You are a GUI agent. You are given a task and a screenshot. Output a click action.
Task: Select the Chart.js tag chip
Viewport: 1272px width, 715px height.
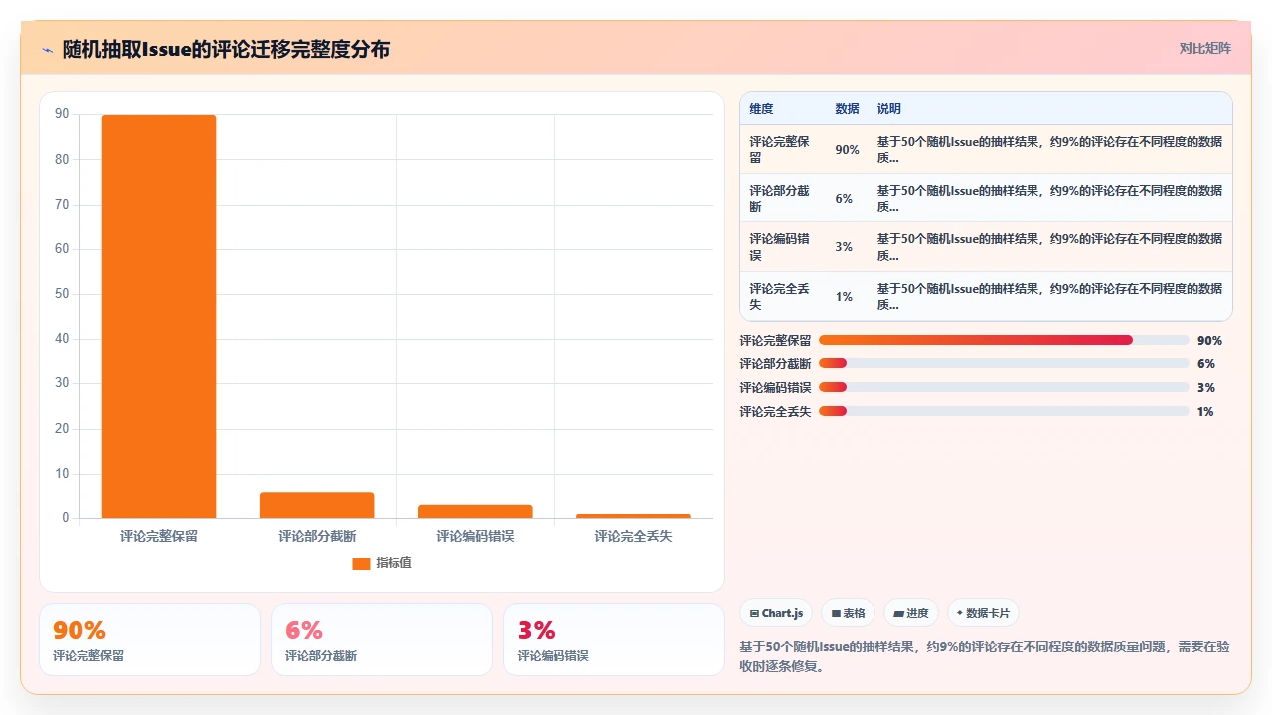(x=776, y=613)
